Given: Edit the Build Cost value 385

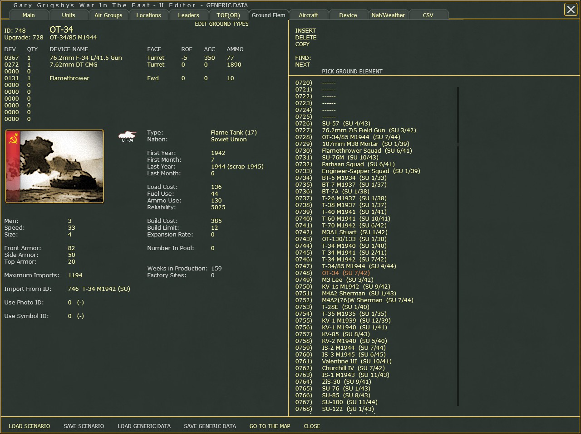Looking at the screenshot, I should pos(217,221).
